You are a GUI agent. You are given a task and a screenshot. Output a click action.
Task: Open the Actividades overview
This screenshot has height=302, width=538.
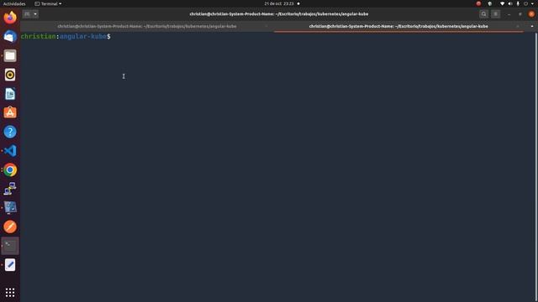14,3
